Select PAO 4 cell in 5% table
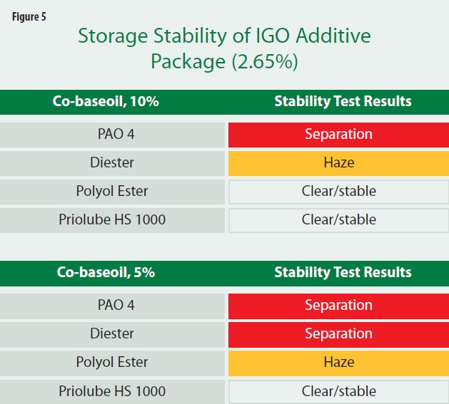Screen dimensions: 449x404 tap(112, 306)
